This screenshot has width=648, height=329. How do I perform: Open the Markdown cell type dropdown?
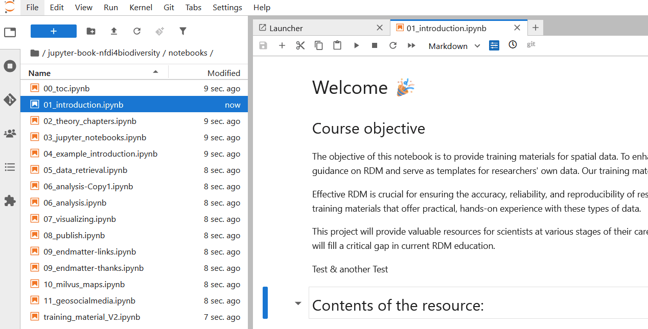453,46
